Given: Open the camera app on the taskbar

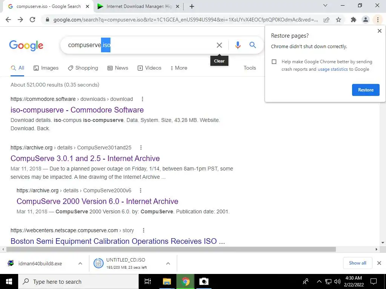Looking at the screenshot, I should 204,281.
